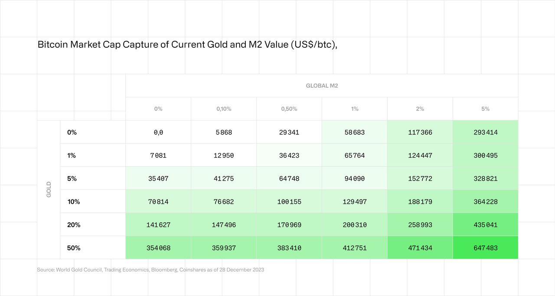Select the cell reading 65 764
555x296 pixels.
pyautogui.click(x=355, y=155)
